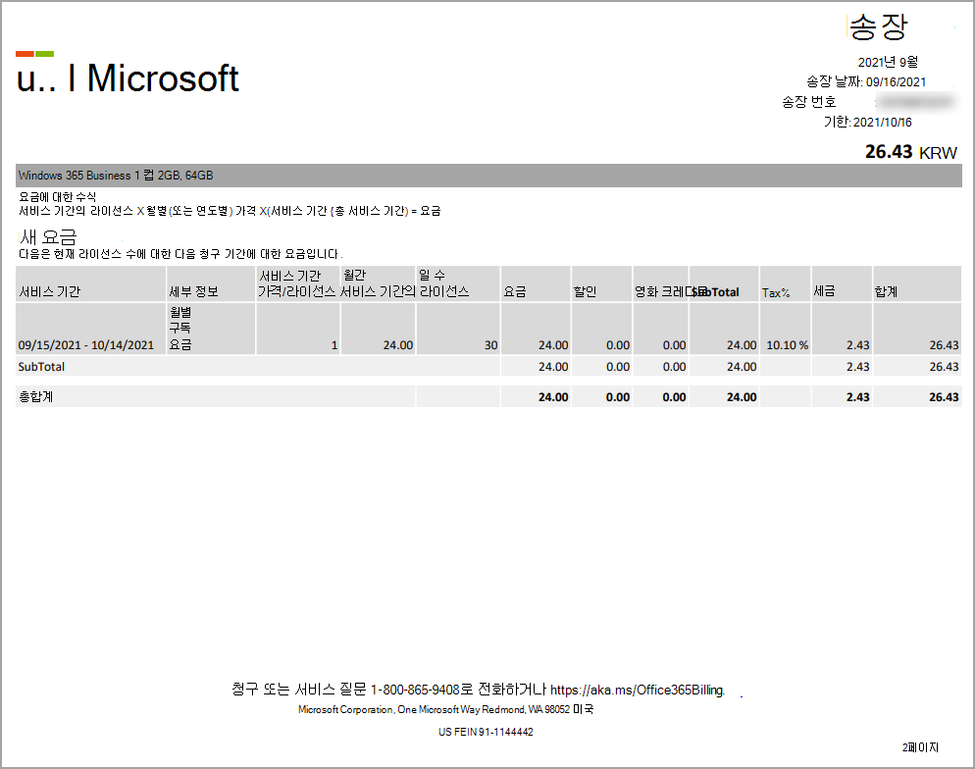Image resolution: width=975 pixels, height=769 pixels.
Task: Click the 26.43 KRW total amount
Action: [x=911, y=152]
